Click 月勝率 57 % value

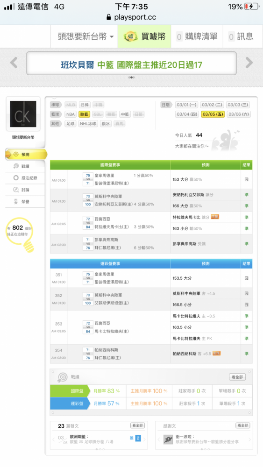click(107, 403)
